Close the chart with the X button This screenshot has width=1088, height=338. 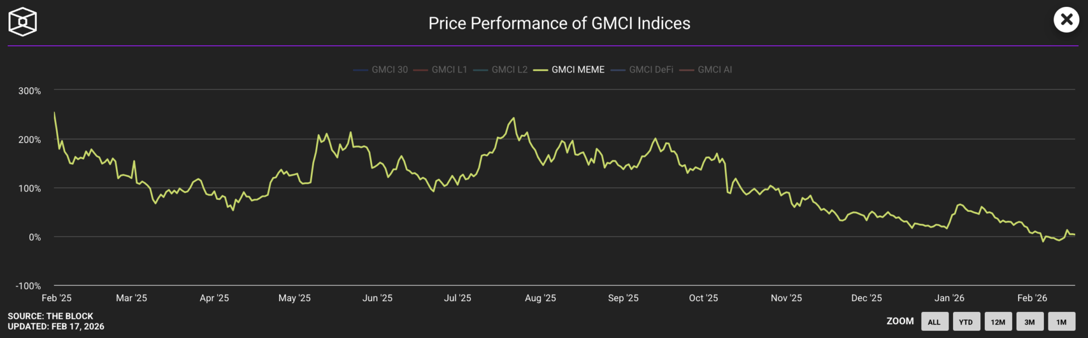pyautogui.click(x=1066, y=20)
